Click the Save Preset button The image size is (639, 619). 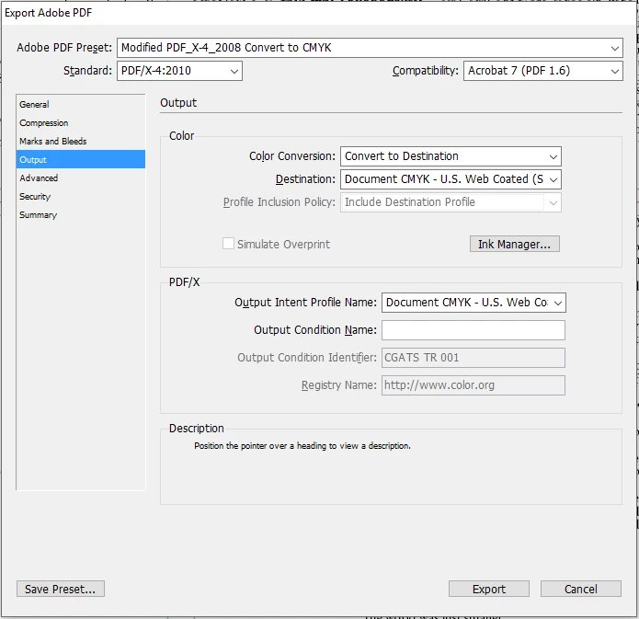click(61, 589)
